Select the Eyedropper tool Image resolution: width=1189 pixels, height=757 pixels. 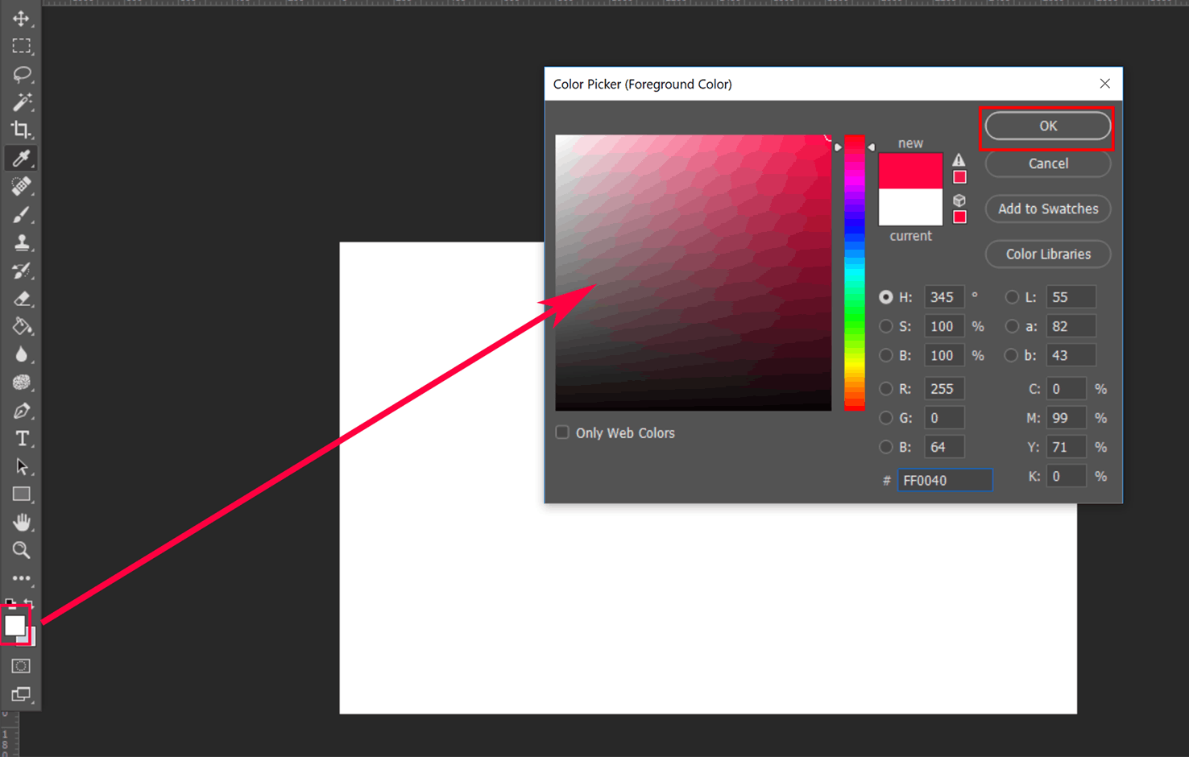[x=21, y=158]
